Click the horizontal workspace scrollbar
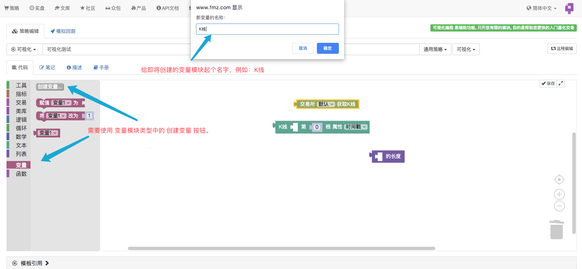Screen dimensions: 582x269 [281, 248]
